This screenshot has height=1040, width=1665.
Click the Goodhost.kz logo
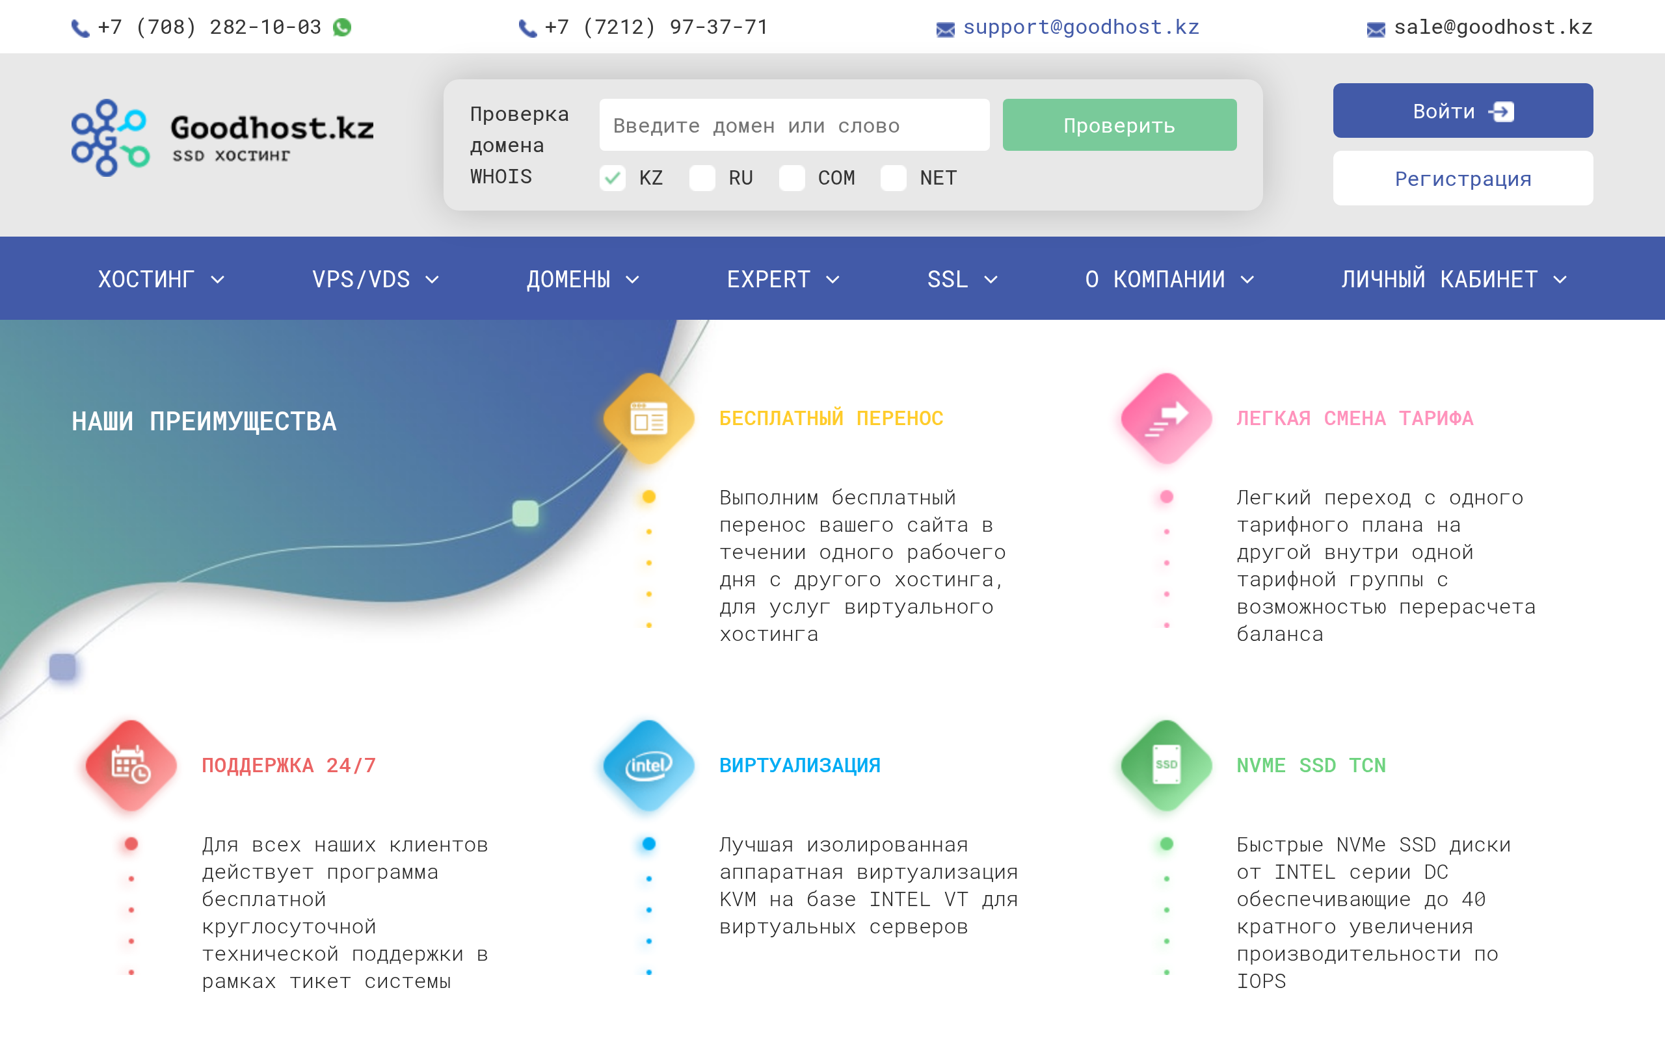click(222, 138)
